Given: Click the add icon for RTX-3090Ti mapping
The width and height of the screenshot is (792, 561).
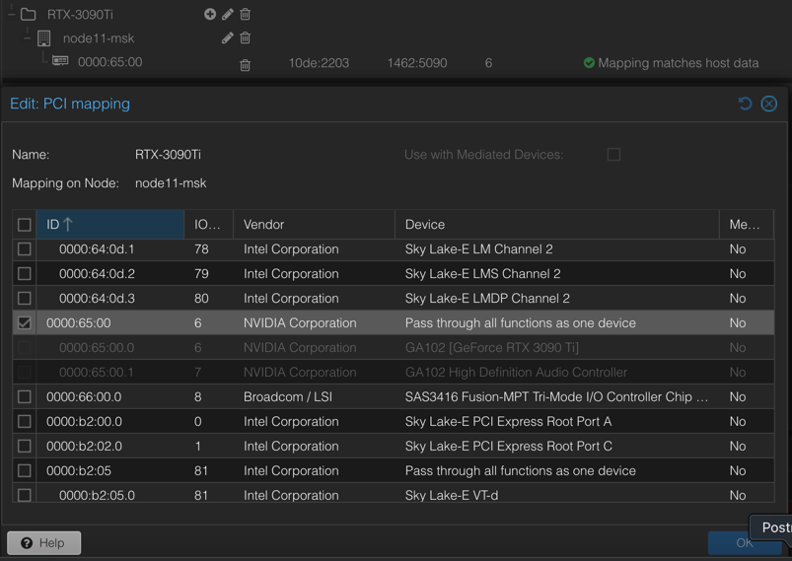Looking at the screenshot, I should [210, 14].
